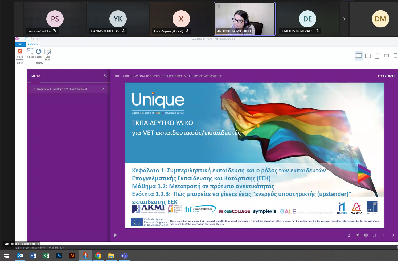Click the replay icon in player controls
Viewport: 398px width, 261px height.
[349, 235]
